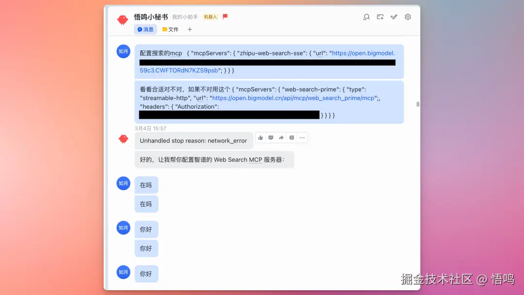The image size is (524, 295).
Task: Click the red flag icon next to 机器人 tag
Action: 224,16
